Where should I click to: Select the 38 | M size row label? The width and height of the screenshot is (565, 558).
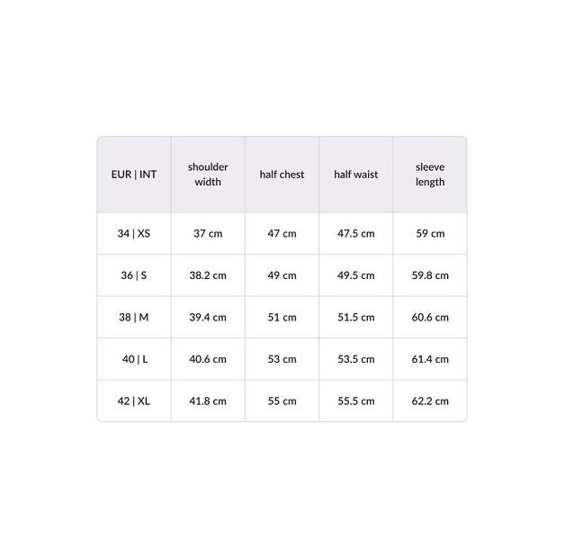tap(134, 317)
